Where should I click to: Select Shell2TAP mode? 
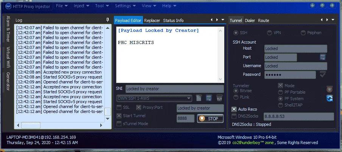click(280, 105)
